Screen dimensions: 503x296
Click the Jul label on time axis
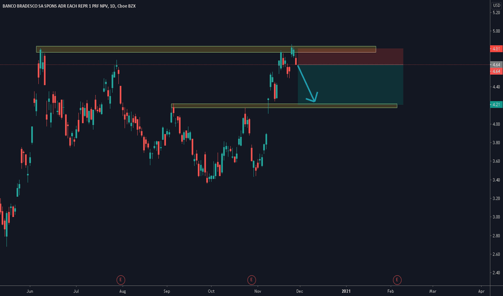[x=76, y=291]
